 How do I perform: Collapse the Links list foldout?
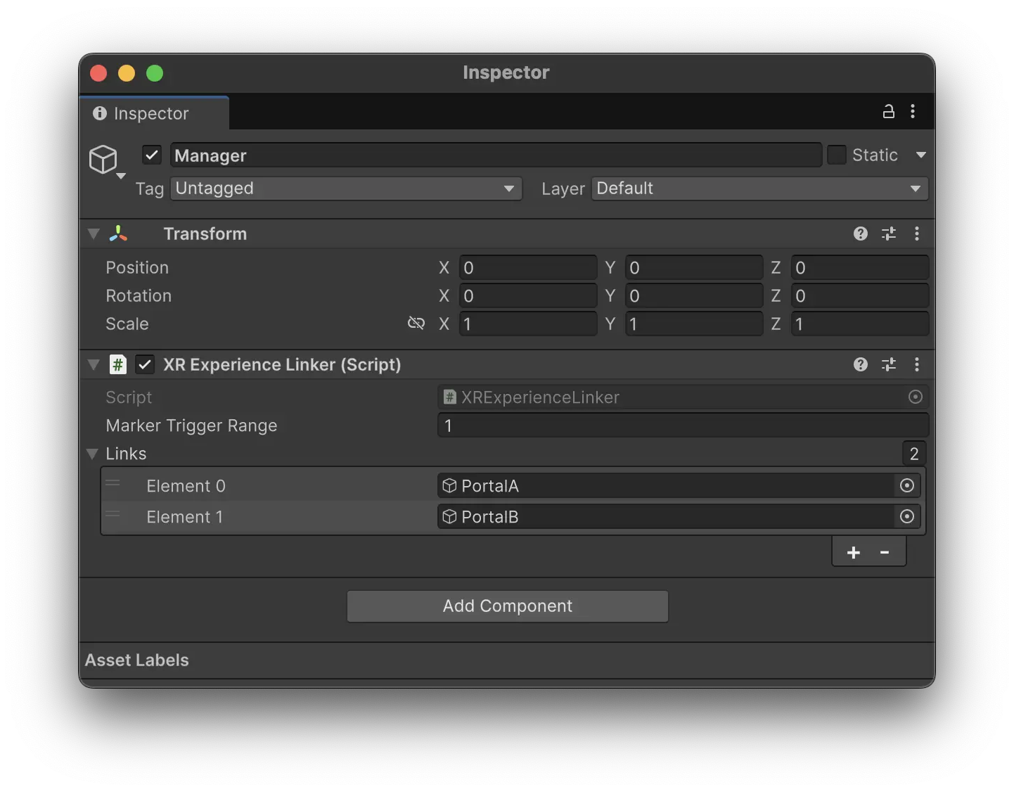(x=91, y=454)
